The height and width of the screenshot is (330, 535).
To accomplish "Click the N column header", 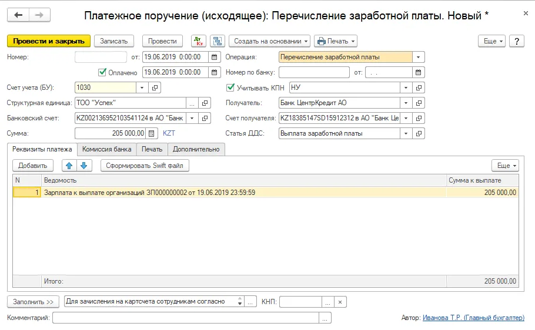I will [27, 180].
